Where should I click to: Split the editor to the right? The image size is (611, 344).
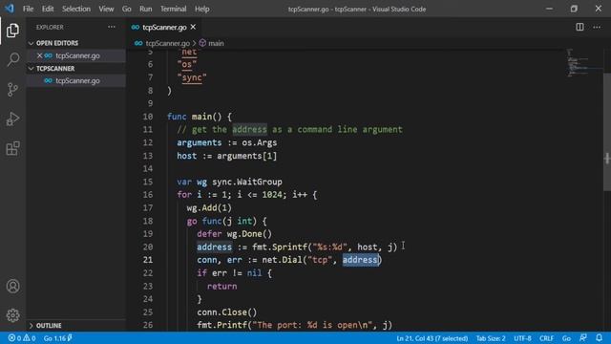579,27
